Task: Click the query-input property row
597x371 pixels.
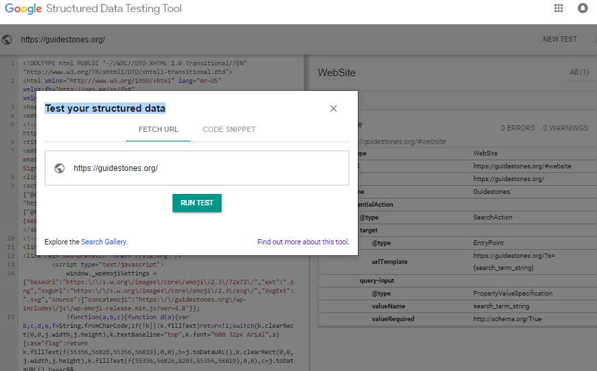Action: point(458,281)
